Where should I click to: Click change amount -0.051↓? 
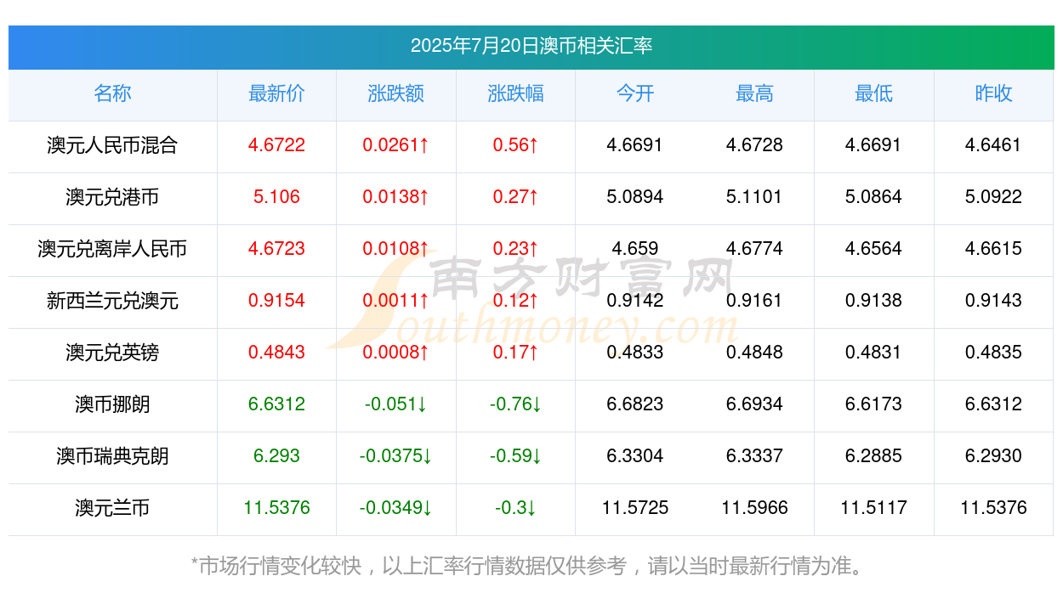(396, 404)
